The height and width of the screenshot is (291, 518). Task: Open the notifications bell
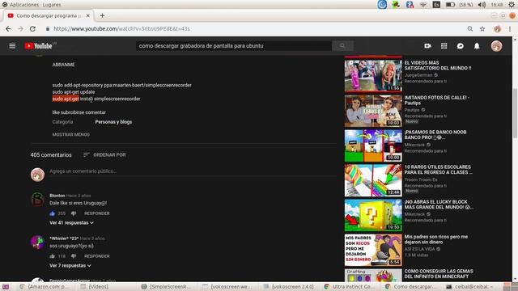click(477, 46)
